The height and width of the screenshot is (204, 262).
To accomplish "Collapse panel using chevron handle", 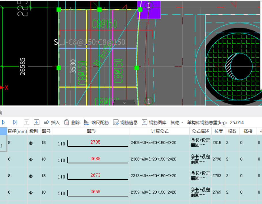I will [x=124, y=102].
